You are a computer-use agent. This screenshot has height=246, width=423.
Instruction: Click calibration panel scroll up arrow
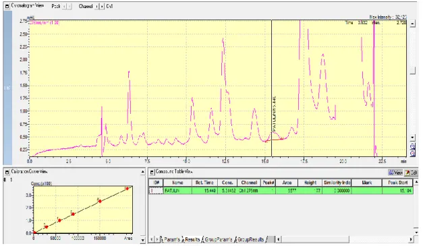[x=143, y=172]
